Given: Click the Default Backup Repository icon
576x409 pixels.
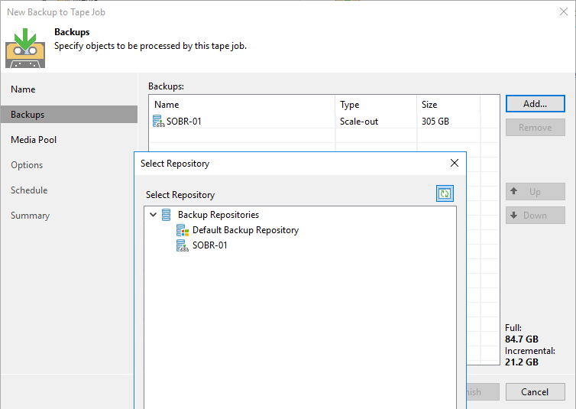Looking at the screenshot, I should pos(183,230).
